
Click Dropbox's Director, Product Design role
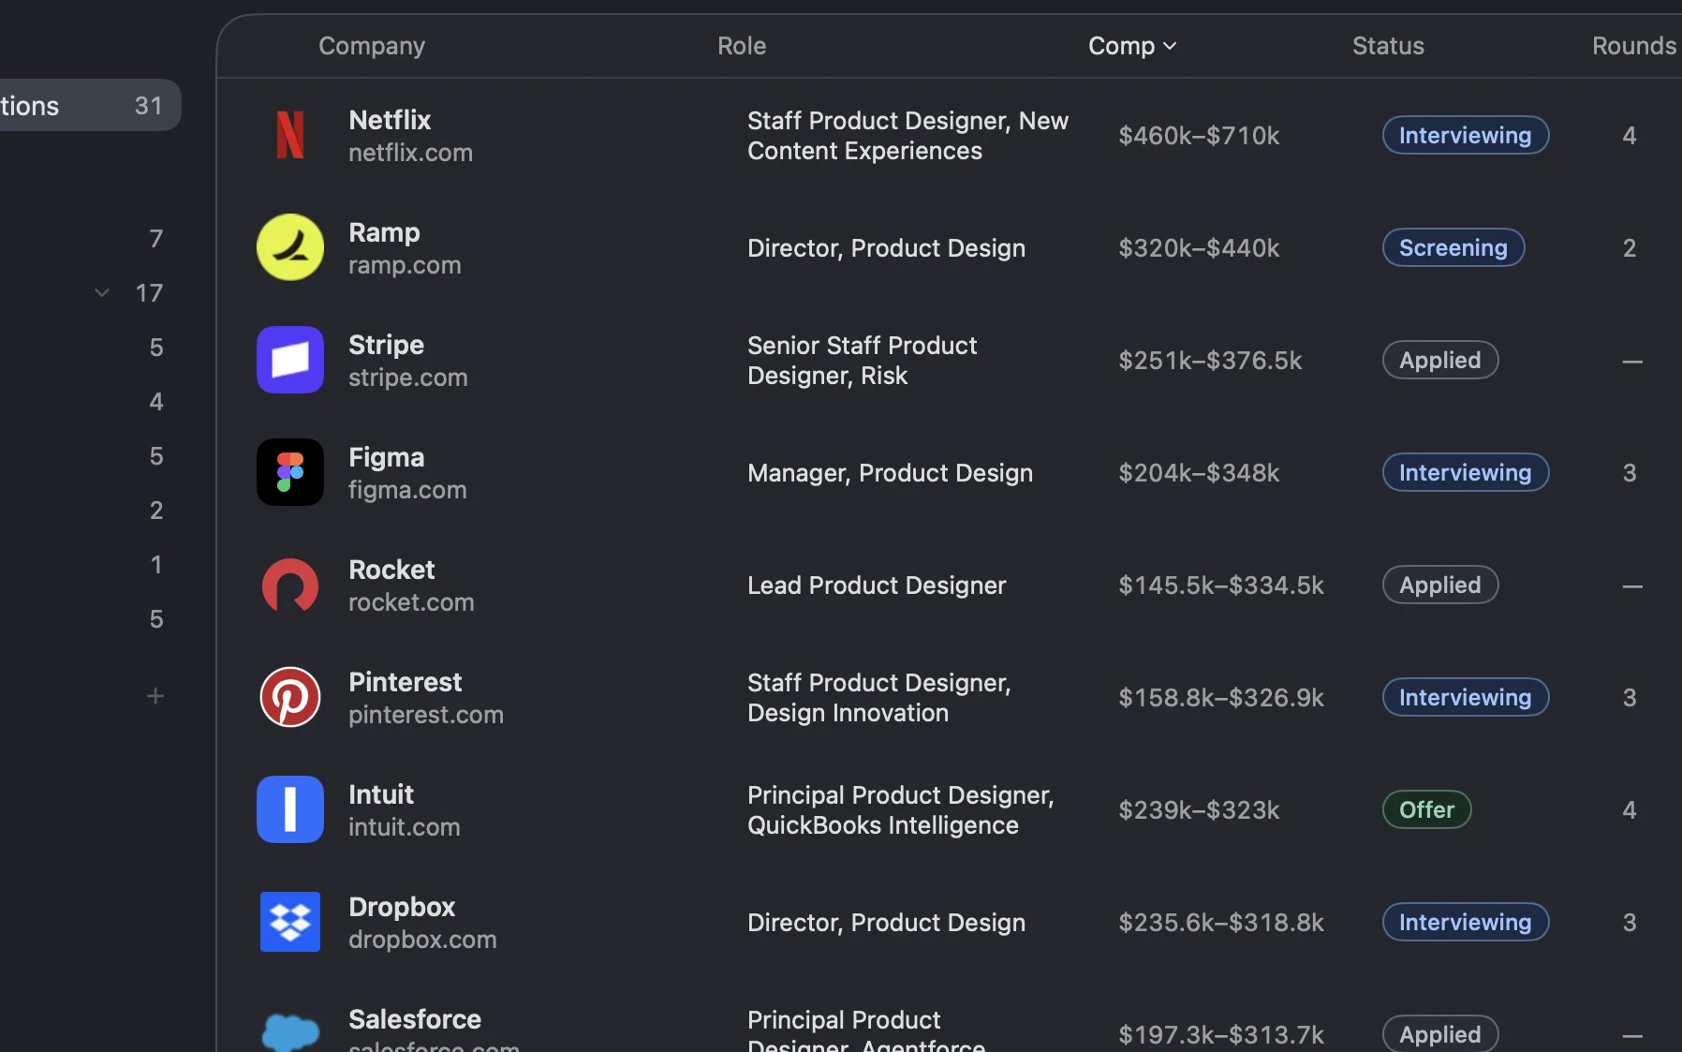pyautogui.click(x=886, y=923)
